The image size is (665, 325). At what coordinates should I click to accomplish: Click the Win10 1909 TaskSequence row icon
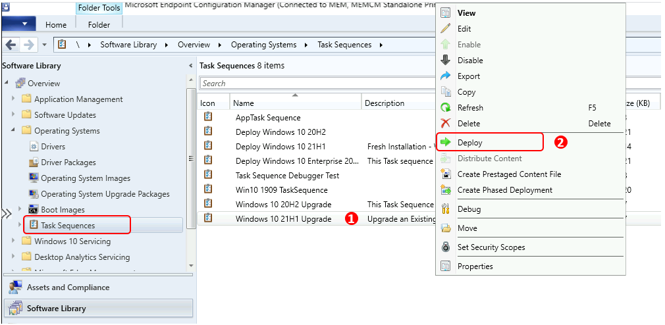[208, 189]
